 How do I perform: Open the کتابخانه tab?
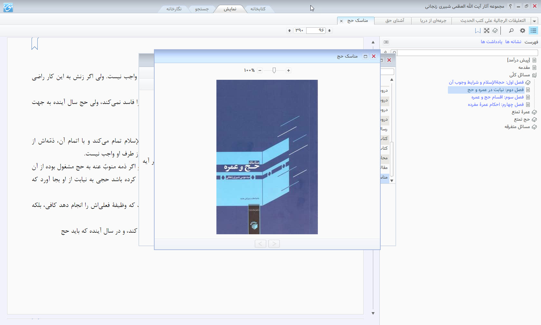click(258, 9)
